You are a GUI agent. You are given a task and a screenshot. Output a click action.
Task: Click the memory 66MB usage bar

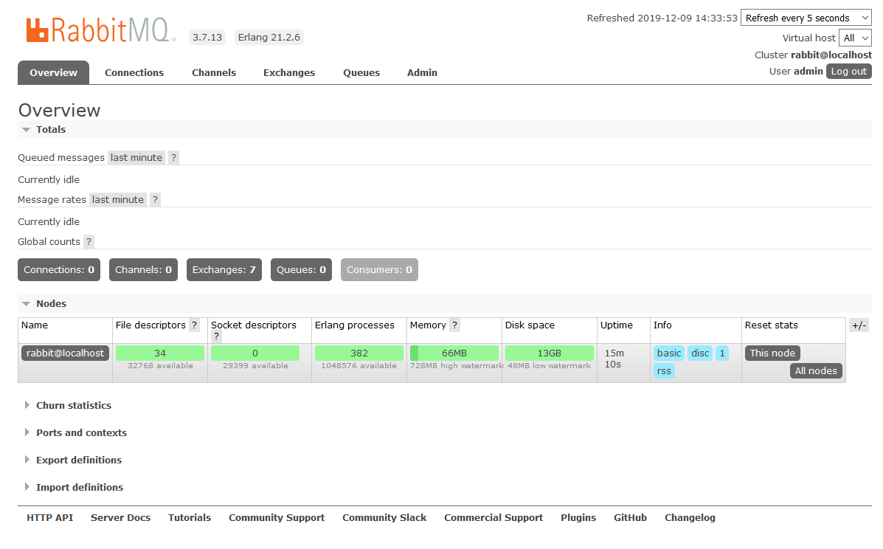click(x=454, y=353)
